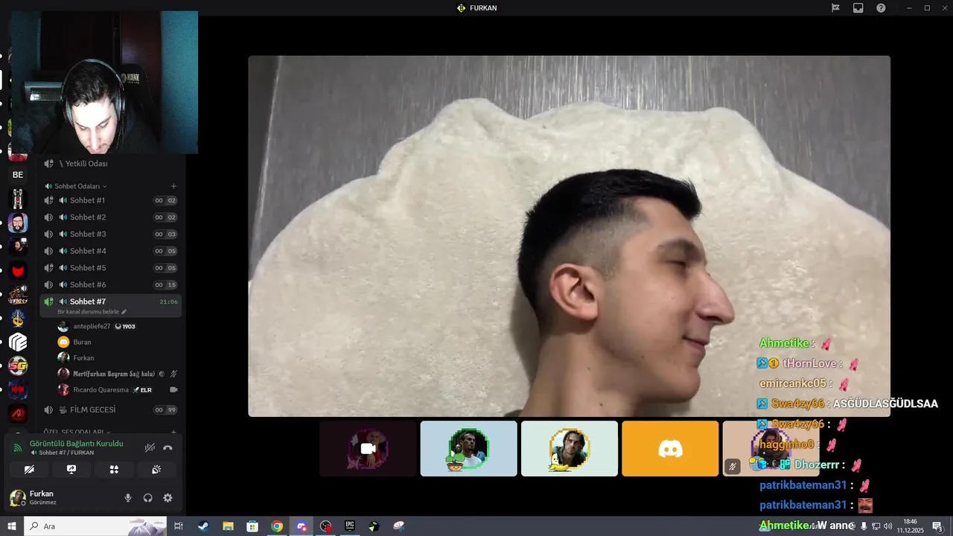Viewport: 953px width, 536px height.
Task: Select the mint-green avatar participant tile
Action: pyautogui.click(x=570, y=448)
